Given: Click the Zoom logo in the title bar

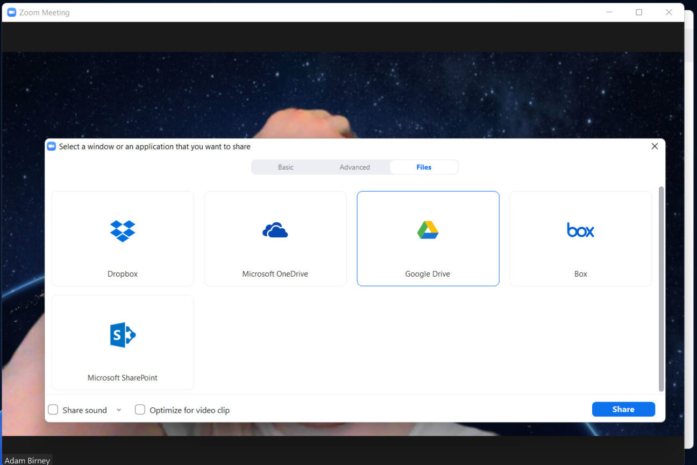Looking at the screenshot, I should 11,12.
